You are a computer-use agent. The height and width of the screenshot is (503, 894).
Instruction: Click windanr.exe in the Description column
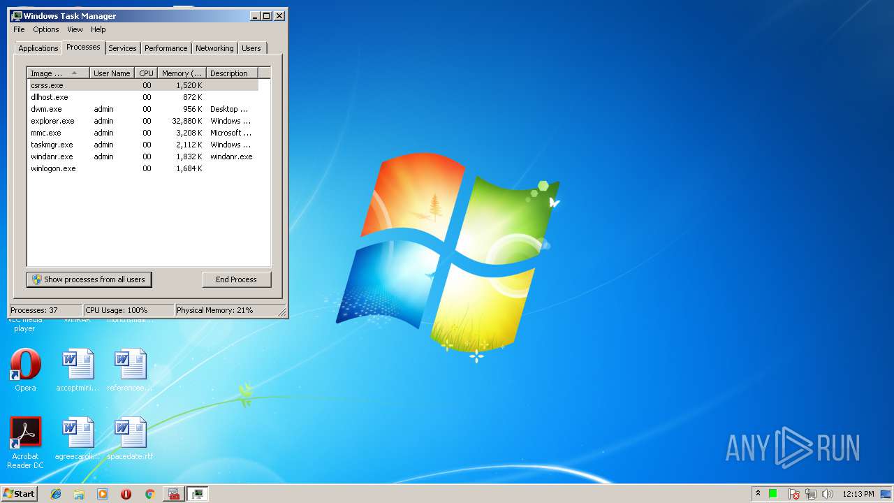[x=231, y=156]
